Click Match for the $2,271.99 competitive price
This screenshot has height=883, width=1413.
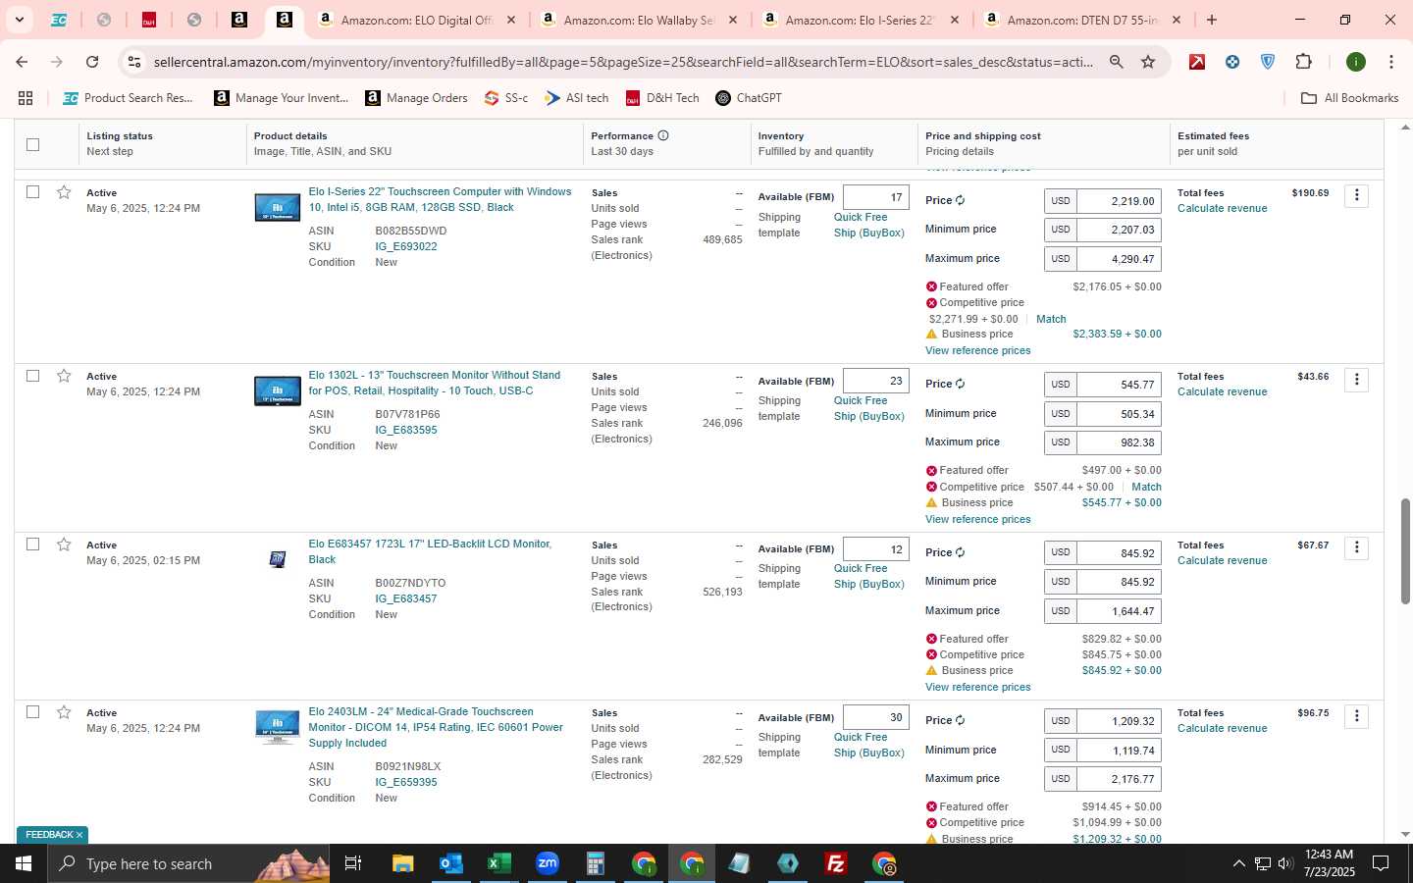click(x=1051, y=319)
